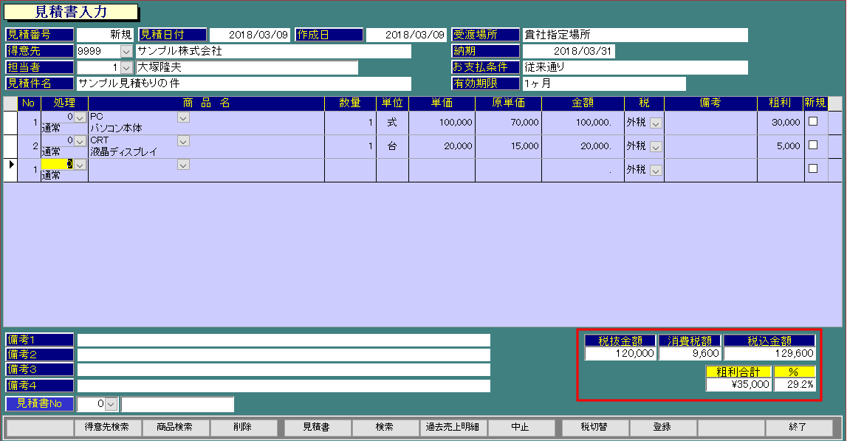Click the 見積書No blue label button

tap(39, 404)
